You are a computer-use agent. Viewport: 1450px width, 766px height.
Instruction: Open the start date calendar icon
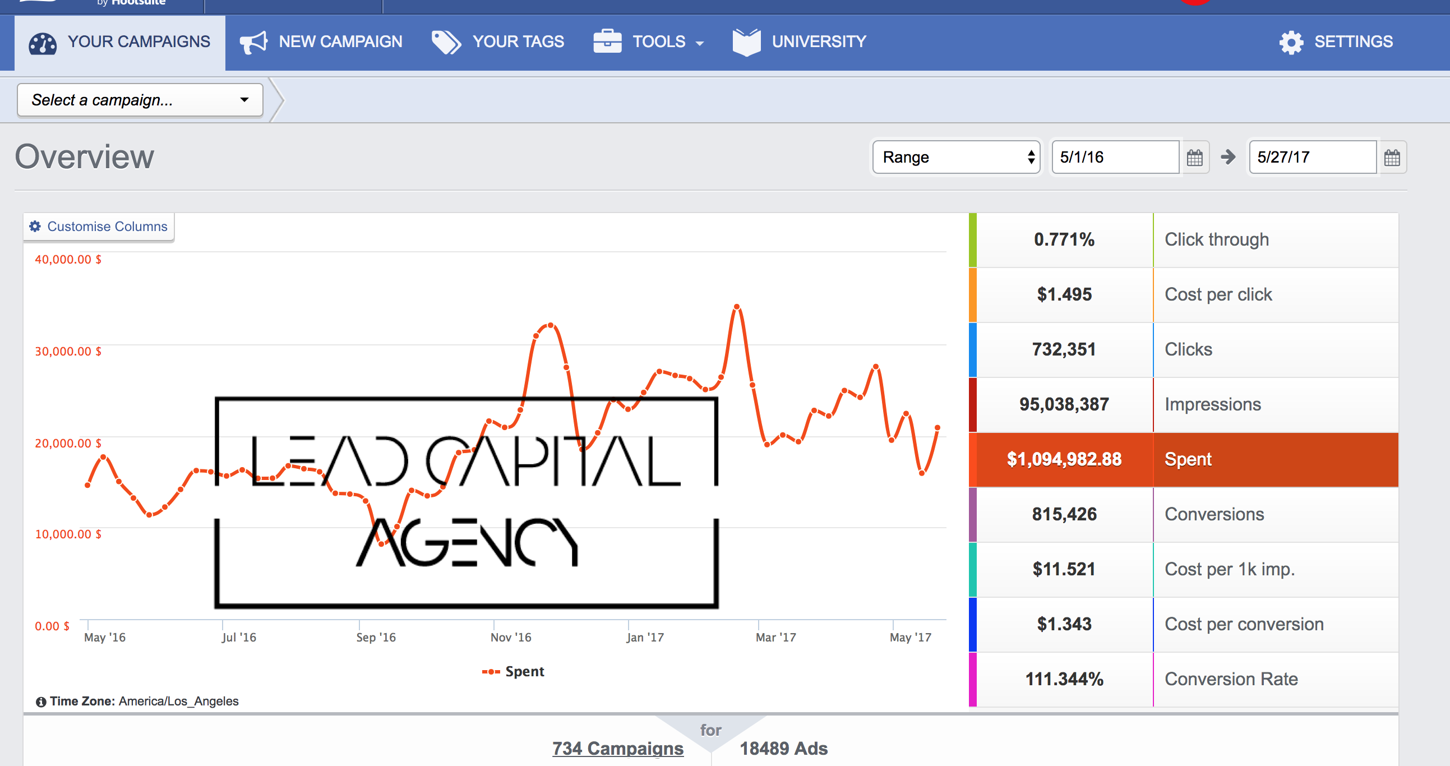pyautogui.click(x=1194, y=157)
